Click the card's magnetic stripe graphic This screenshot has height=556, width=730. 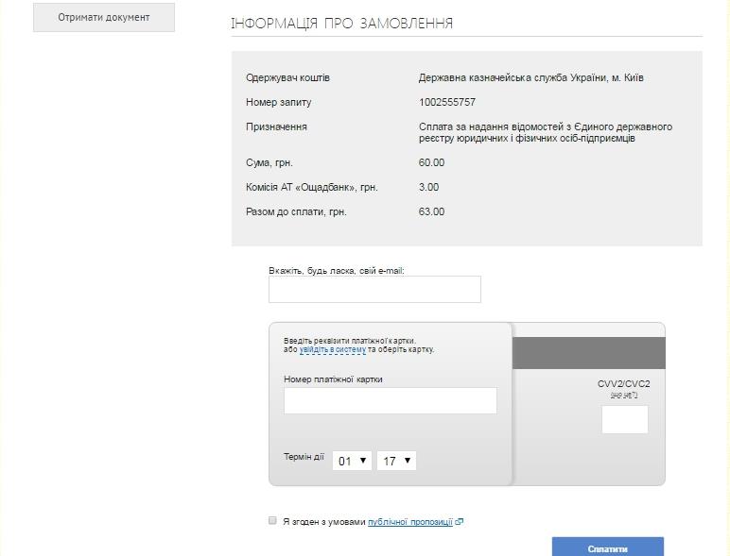pyautogui.click(x=589, y=352)
